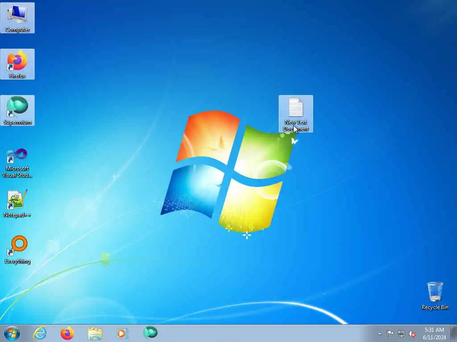Image resolution: width=457 pixels, height=342 pixels.
Task: Open Windows Explorer from the taskbar
Action: click(95, 333)
